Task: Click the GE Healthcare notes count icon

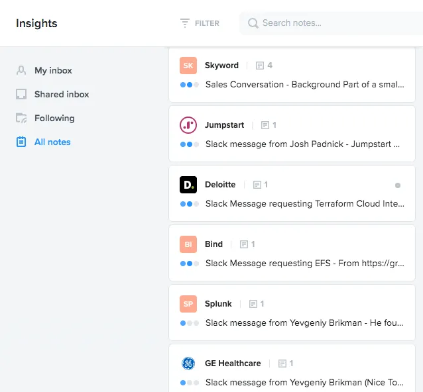Action: (282, 363)
